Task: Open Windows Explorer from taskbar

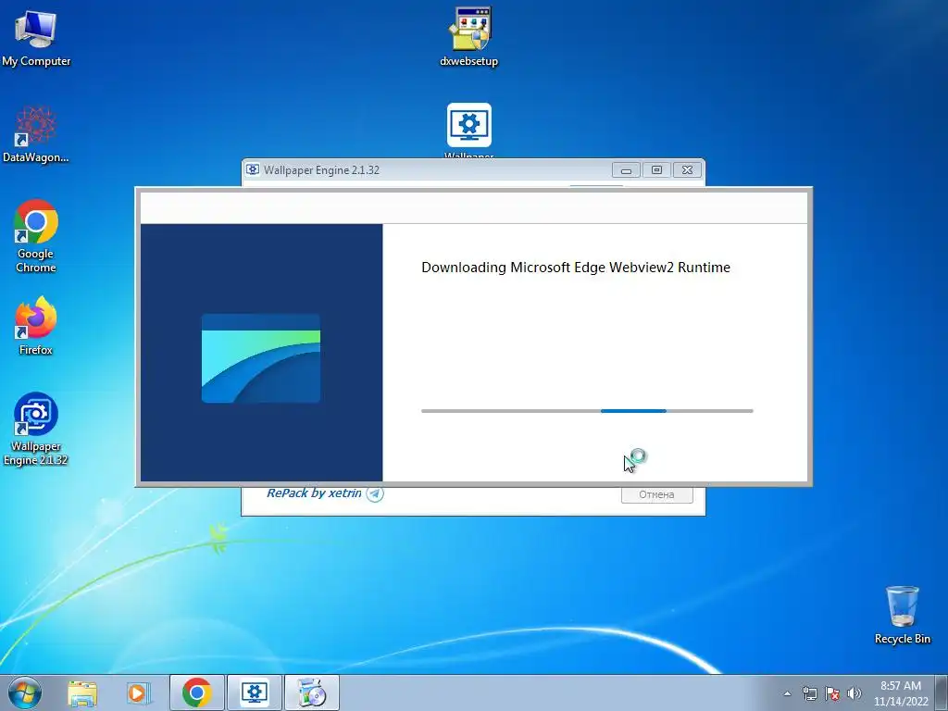Action: pos(82,692)
